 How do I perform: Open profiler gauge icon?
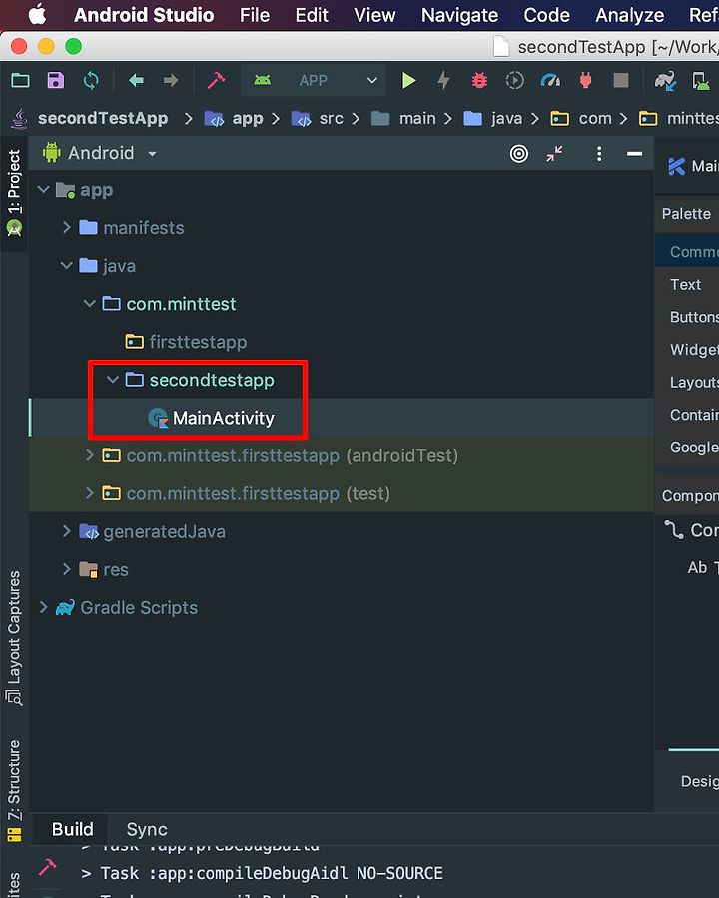click(x=550, y=80)
